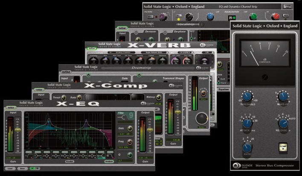Image resolution: width=302 pixels, height=176 pixels.
Task: Click the blue LMF knob on Channel Strip
Action: (x=210, y=17)
